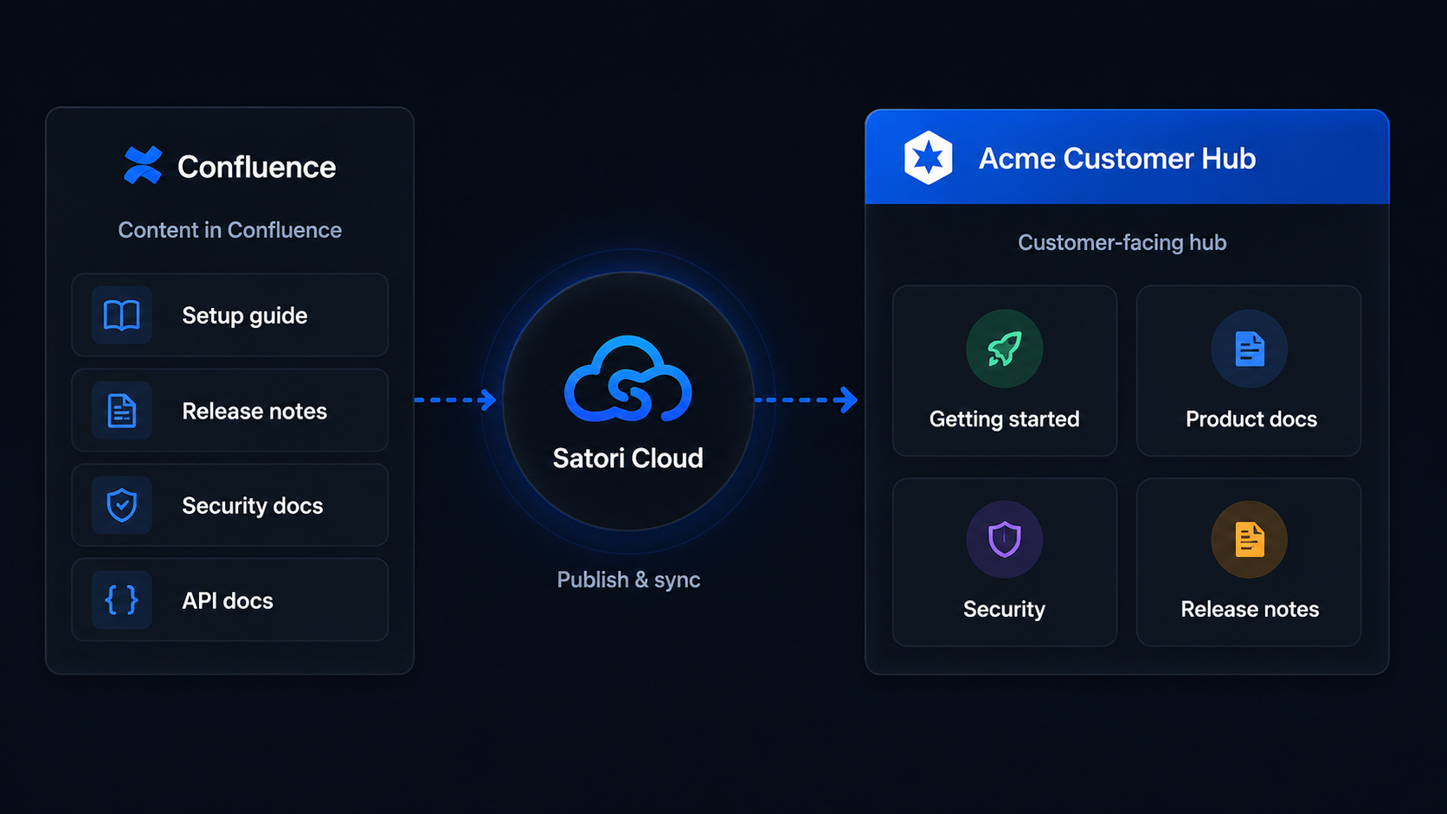Select the "API docs" text
Screen dimensions: 1447x814
tap(228, 600)
